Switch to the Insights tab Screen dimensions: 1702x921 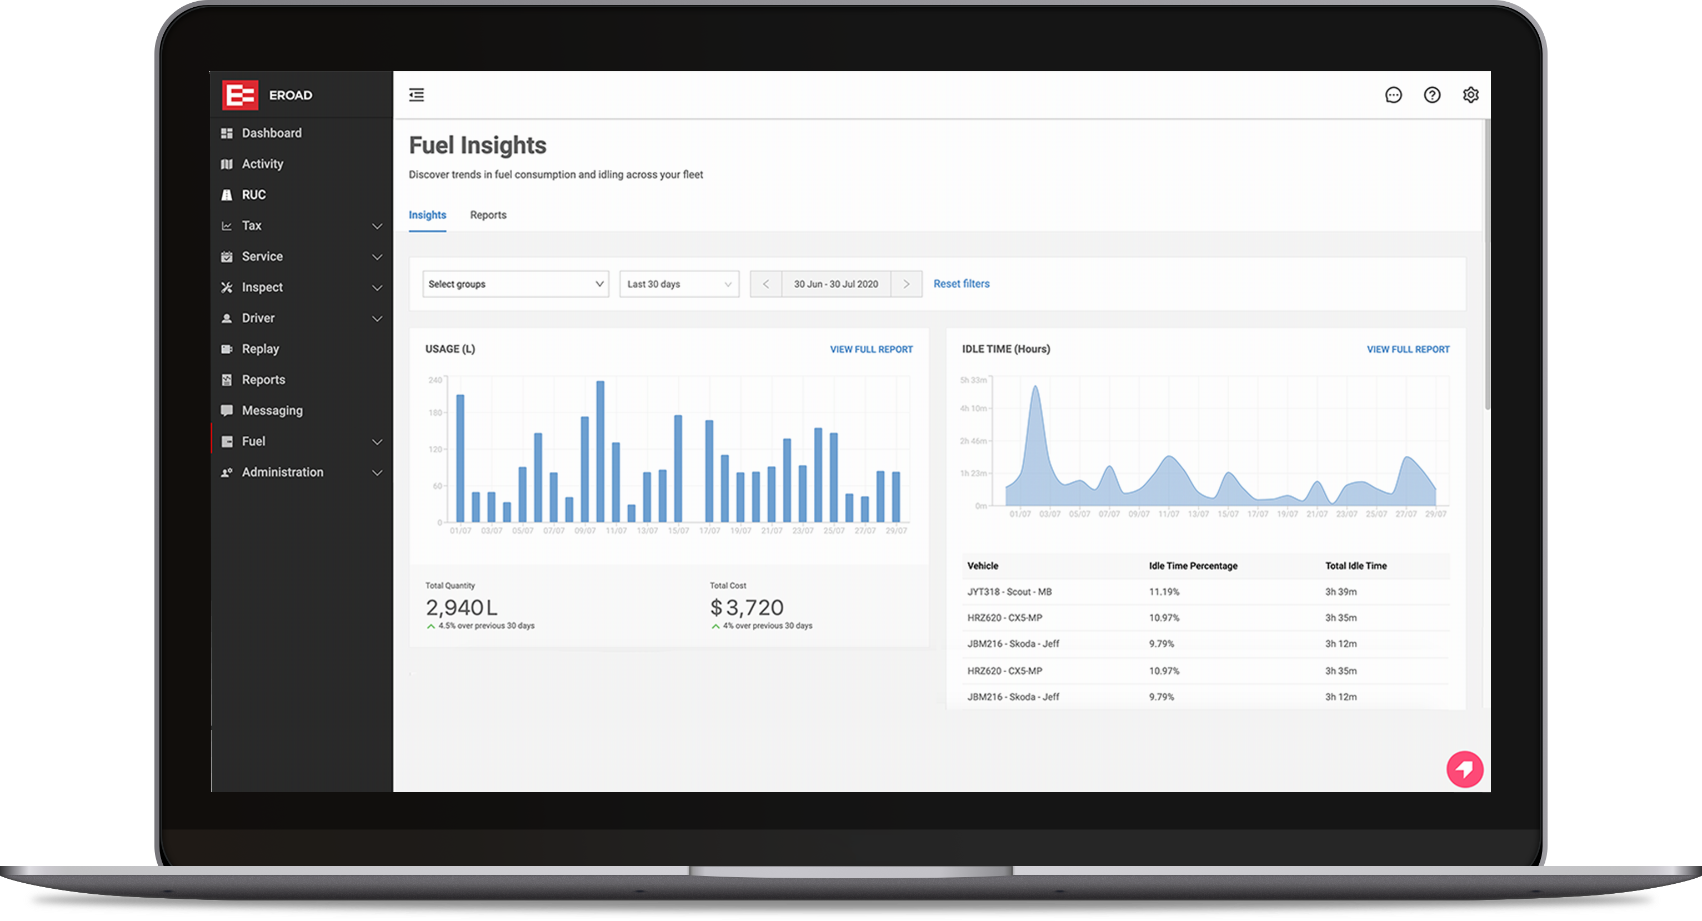[427, 215]
